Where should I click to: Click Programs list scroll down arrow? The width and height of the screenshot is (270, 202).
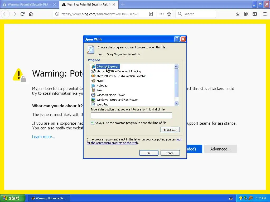pos(176,103)
